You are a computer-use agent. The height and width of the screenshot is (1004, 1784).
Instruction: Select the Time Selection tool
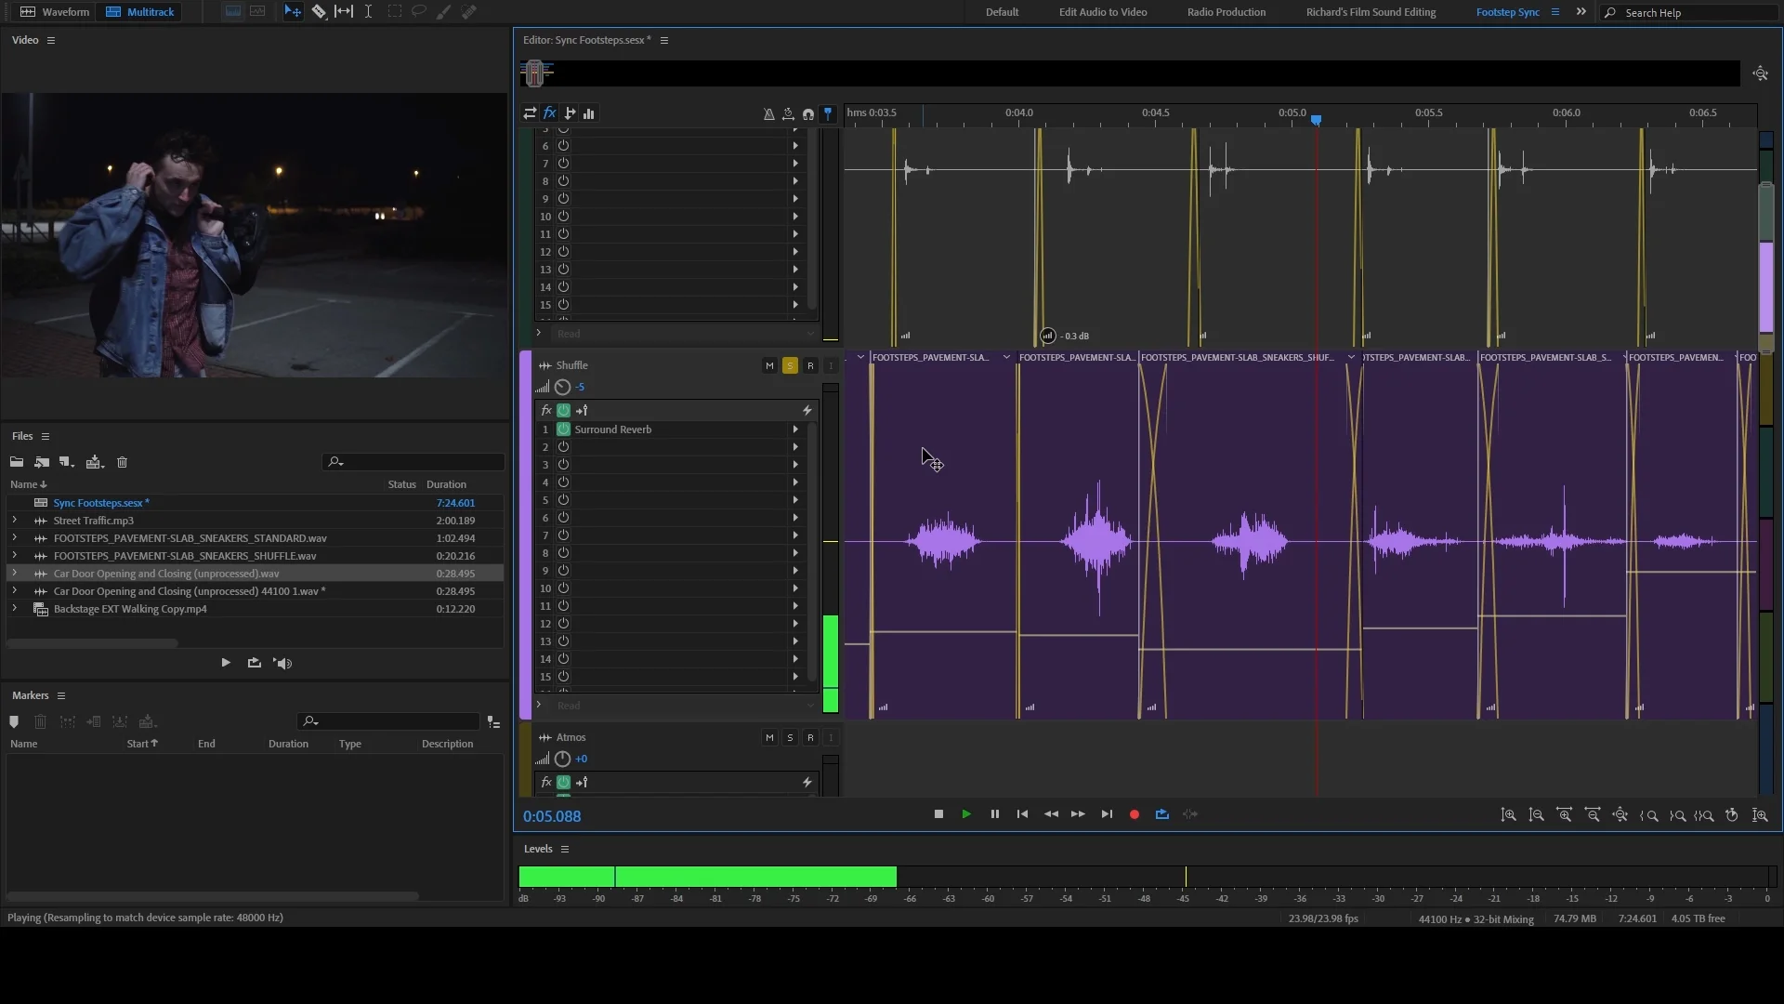368,12
